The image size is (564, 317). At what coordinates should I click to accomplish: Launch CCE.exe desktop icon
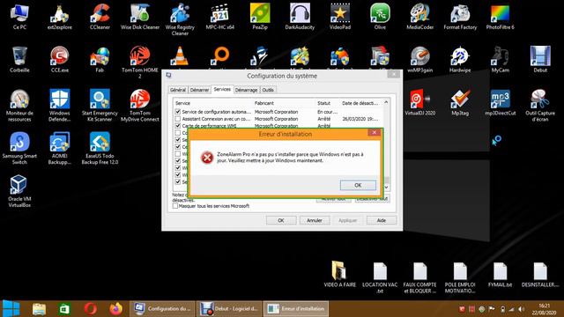point(60,59)
